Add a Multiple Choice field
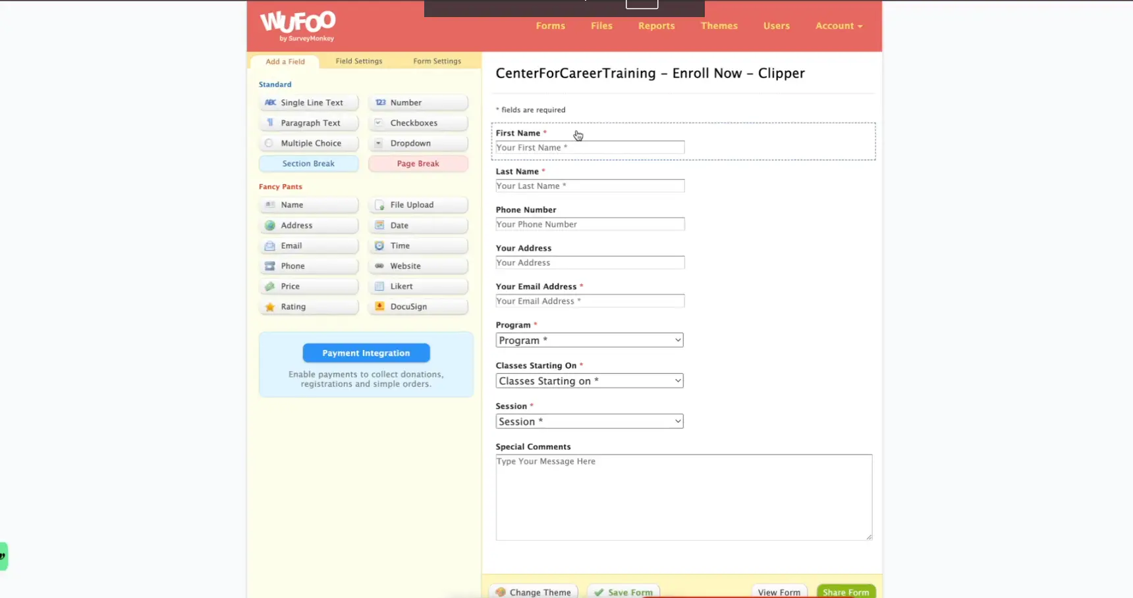Screen dimensions: 1133x598 tap(308, 143)
